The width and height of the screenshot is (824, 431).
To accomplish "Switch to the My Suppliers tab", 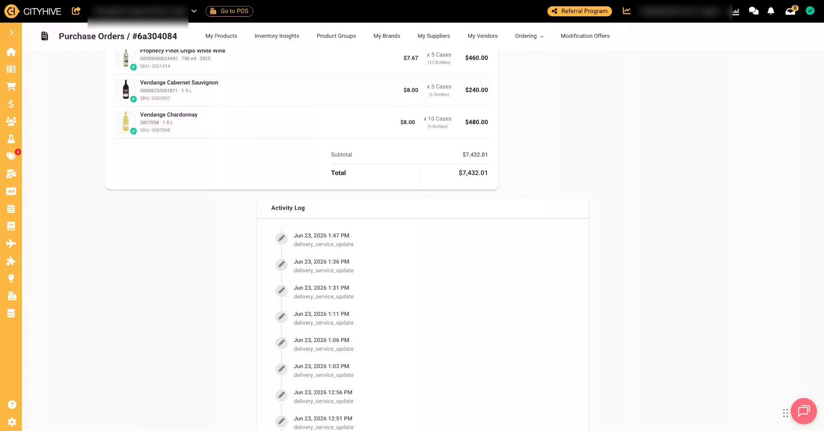I will tap(434, 36).
